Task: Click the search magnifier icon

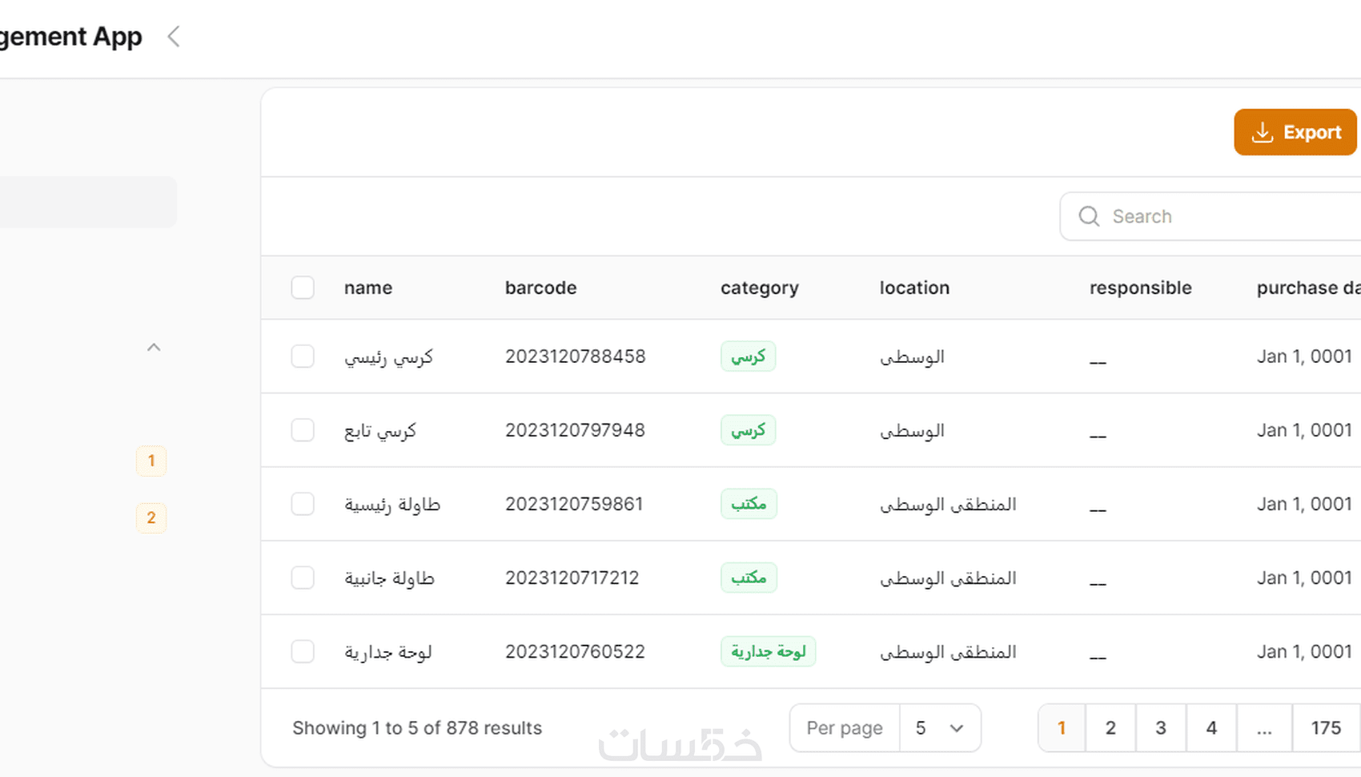Action: point(1089,216)
